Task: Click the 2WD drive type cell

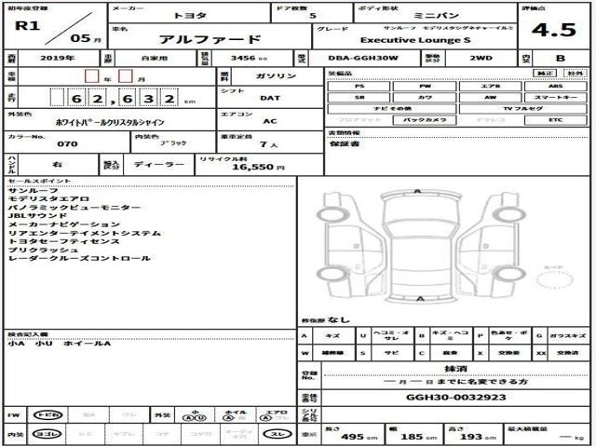Action: (481, 58)
